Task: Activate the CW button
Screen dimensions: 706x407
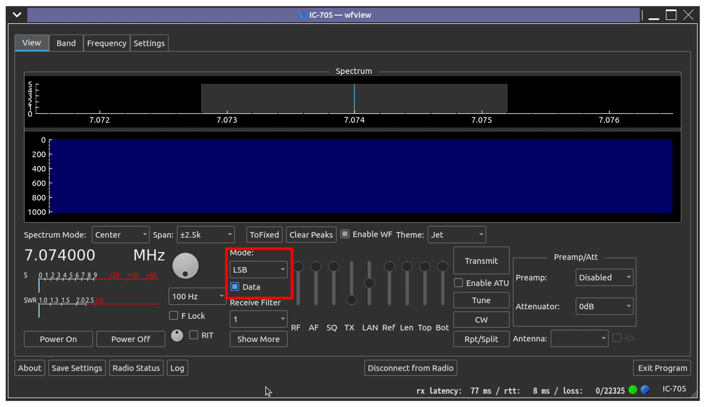Action: click(x=481, y=319)
